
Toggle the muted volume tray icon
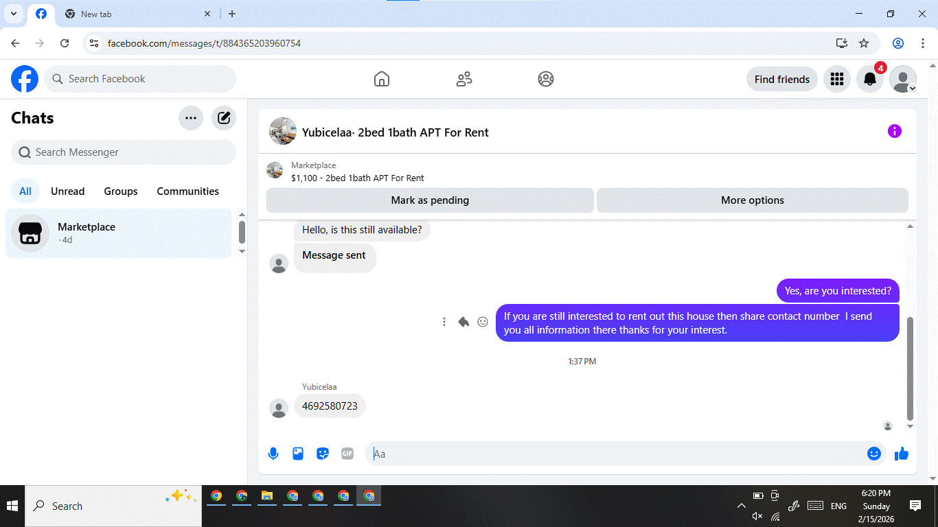coord(757,516)
